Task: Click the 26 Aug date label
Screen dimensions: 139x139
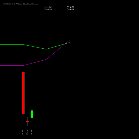Action: click(x=31, y=132)
